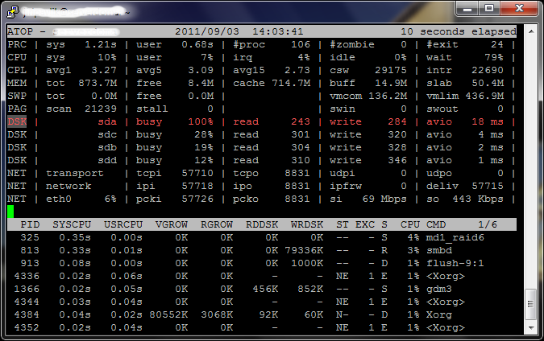
Task: Click the RDDSK column header
Action: [x=262, y=224]
